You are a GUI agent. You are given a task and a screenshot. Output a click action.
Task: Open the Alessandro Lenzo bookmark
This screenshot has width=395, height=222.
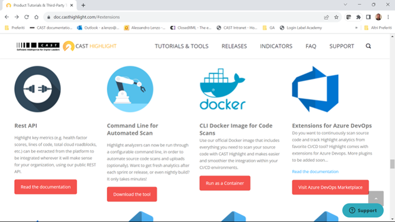(x=145, y=27)
